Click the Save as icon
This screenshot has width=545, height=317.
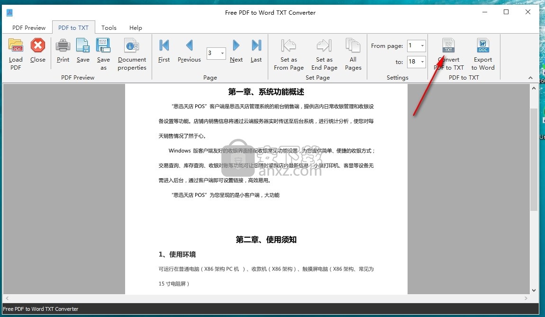click(x=103, y=45)
